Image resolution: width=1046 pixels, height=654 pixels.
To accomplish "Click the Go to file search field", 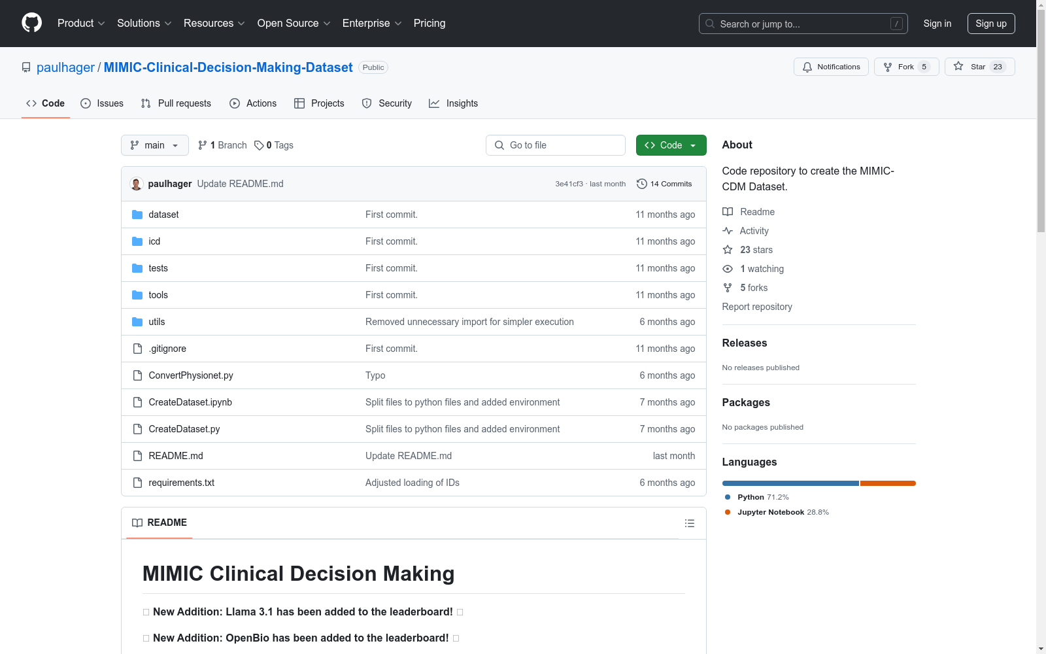I will tap(556, 145).
